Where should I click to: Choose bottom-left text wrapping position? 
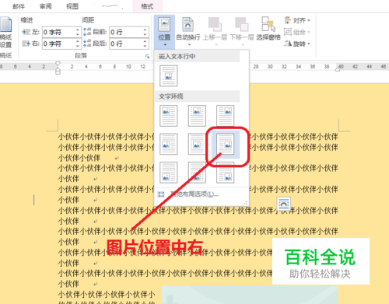169,173
